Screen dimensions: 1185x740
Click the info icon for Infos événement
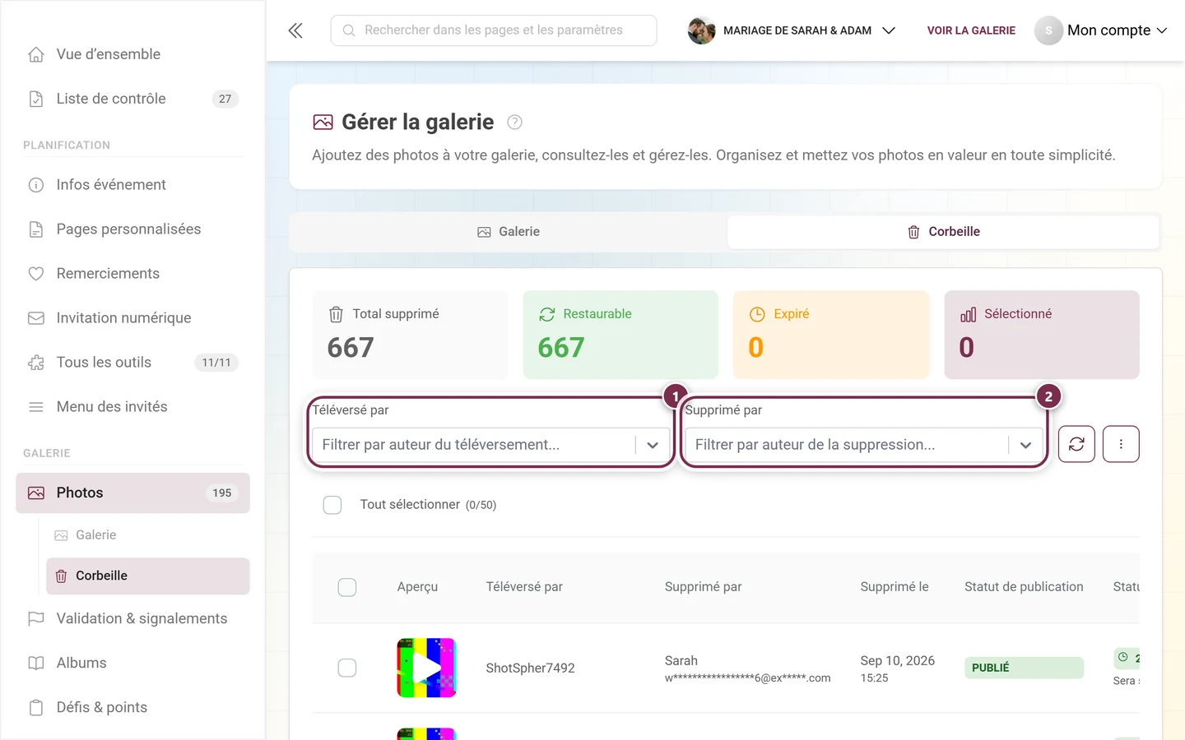[x=36, y=185]
